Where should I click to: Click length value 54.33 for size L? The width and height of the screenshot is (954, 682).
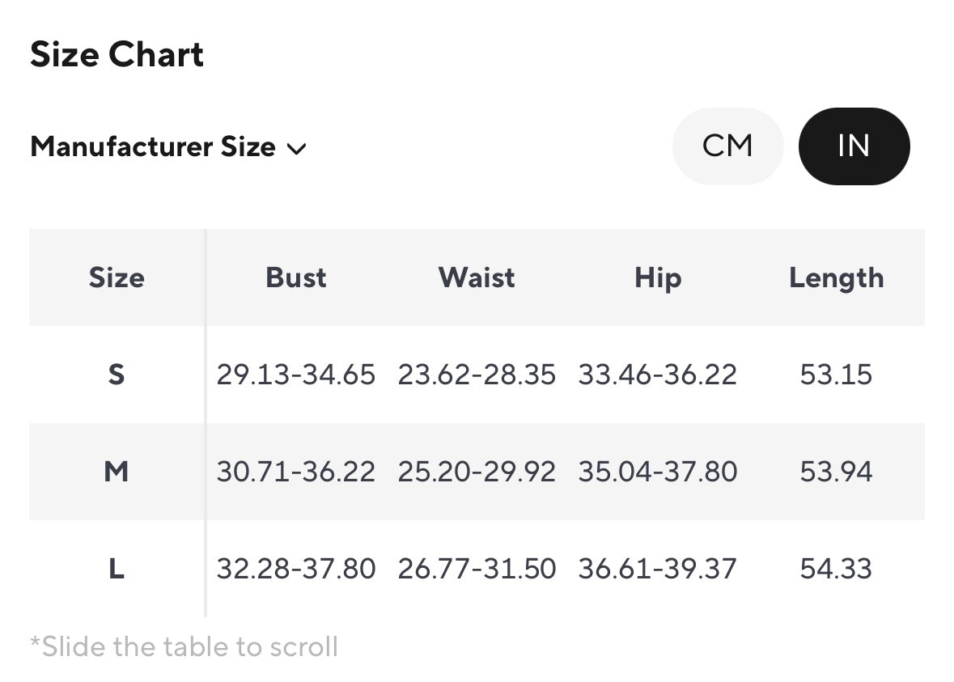(x=837, y=569)
